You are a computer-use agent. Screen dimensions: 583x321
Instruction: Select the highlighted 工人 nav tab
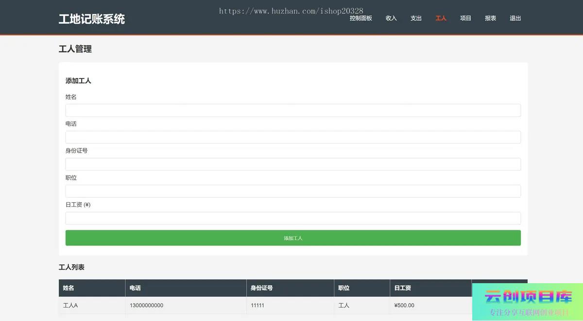[441, 18]
